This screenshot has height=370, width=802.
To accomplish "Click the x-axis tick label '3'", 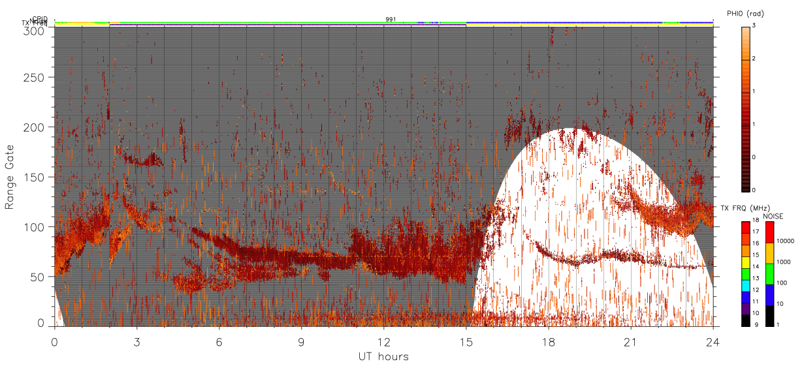I will pyautogui.click(x=137, y=341).
